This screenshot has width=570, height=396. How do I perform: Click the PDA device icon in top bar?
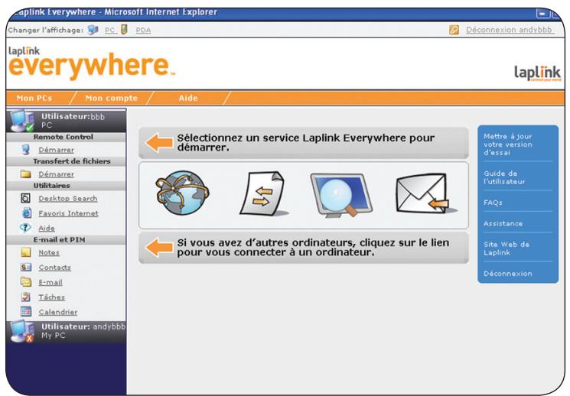[x=124, y=29]
